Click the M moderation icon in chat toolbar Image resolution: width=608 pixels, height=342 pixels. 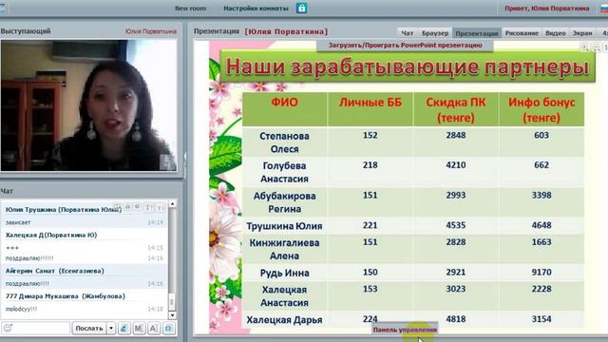click(139, 328)
